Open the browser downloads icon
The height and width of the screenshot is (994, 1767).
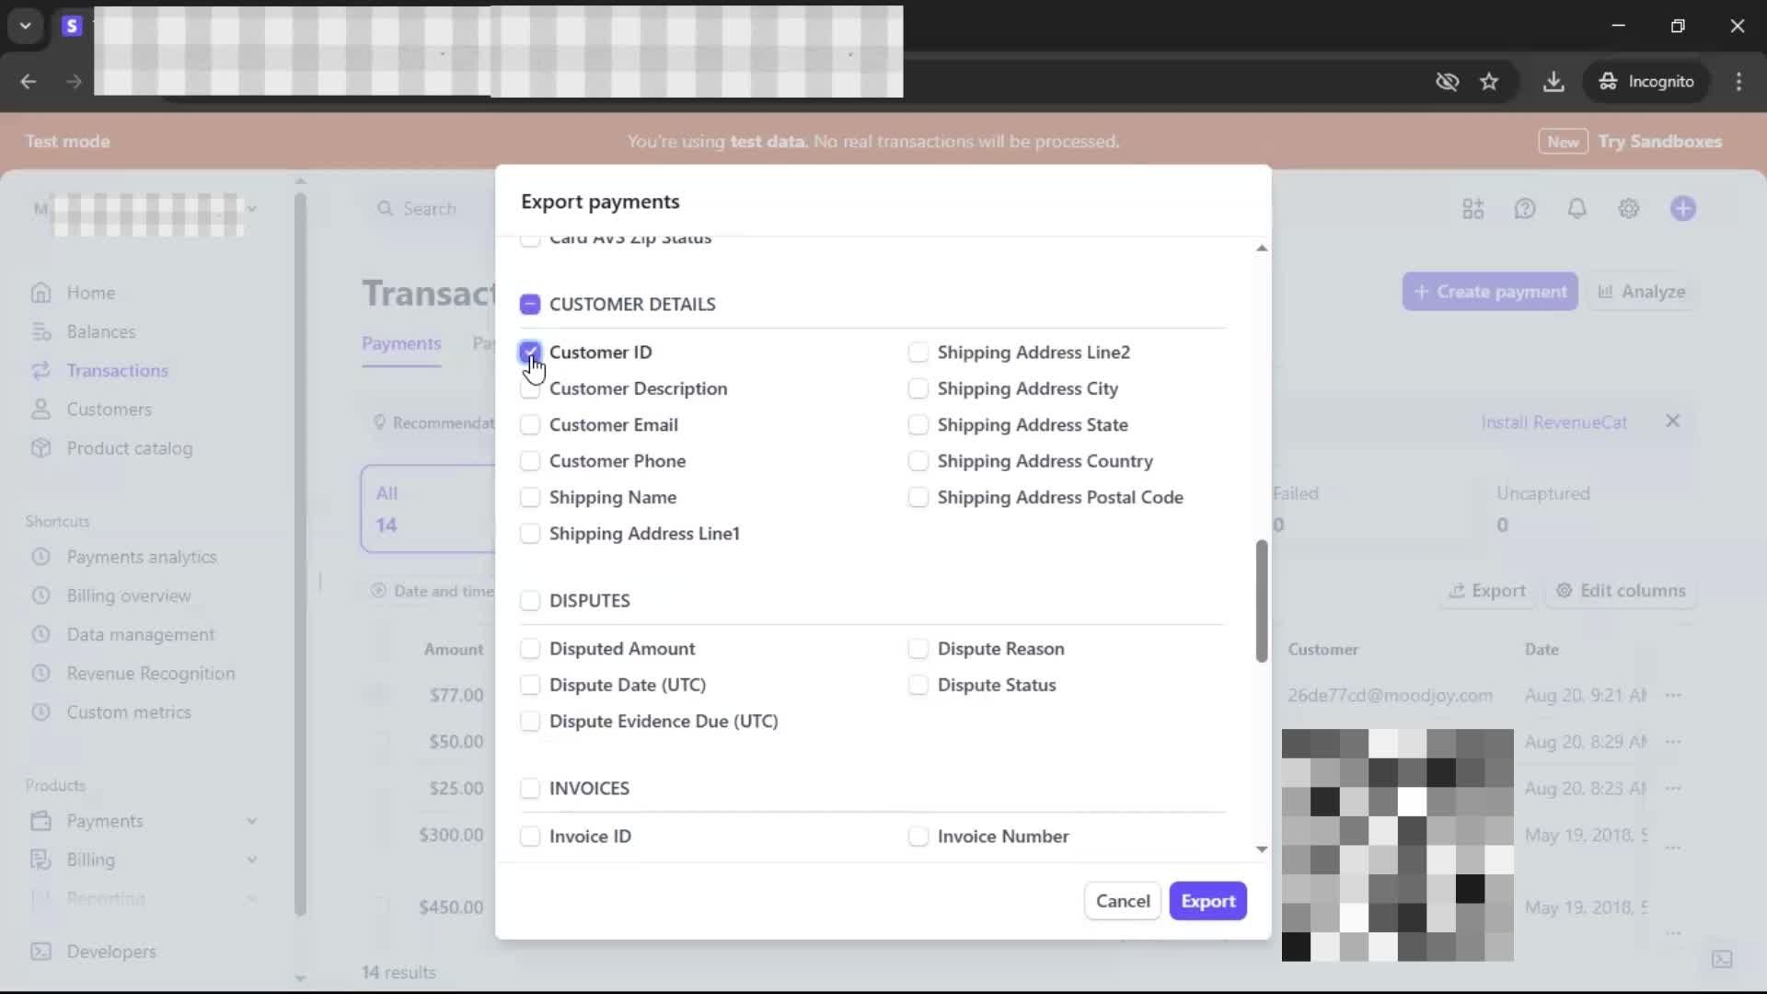click(1553, 82)
